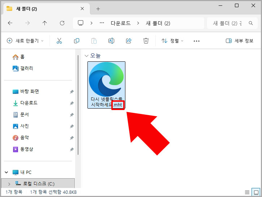
Task: Click the Rename icon in toolbar
Action: (x=111, y=41)
